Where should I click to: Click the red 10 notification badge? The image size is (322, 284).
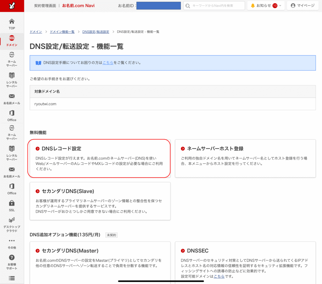275,6
